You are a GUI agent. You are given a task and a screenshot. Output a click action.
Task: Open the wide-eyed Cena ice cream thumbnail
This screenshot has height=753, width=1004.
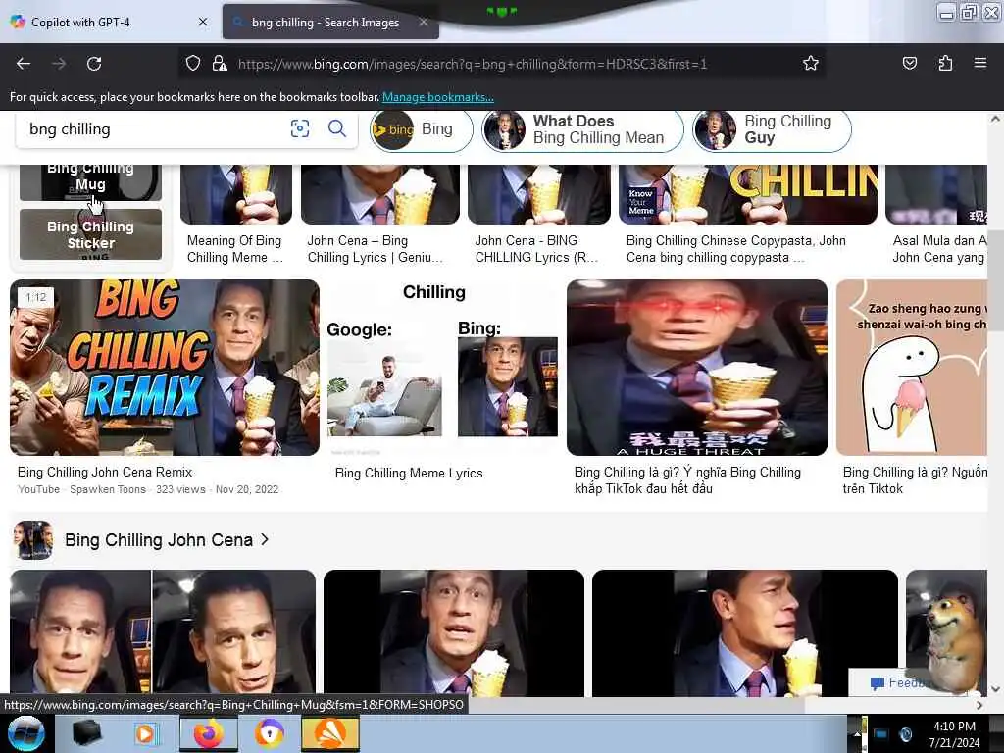[453, 632]
